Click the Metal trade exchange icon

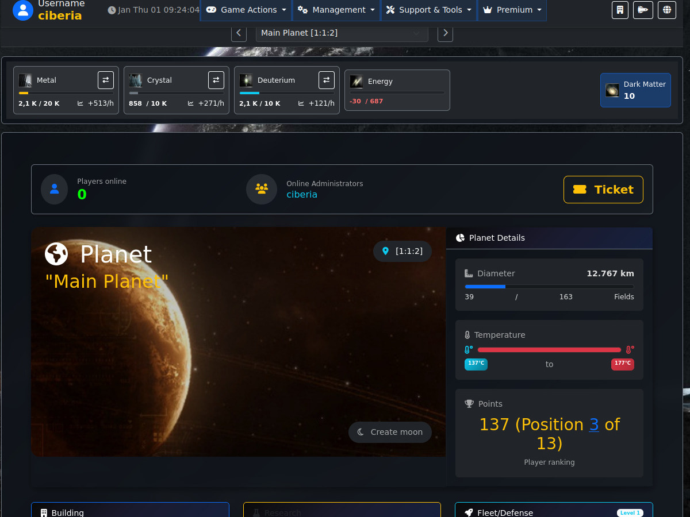(106, 80)
